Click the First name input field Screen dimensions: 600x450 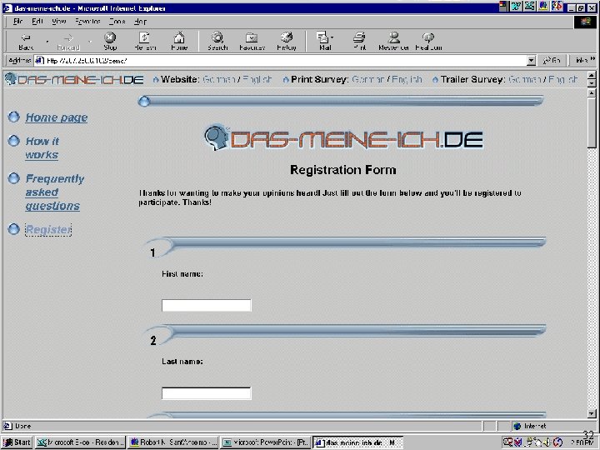[207, 305]
